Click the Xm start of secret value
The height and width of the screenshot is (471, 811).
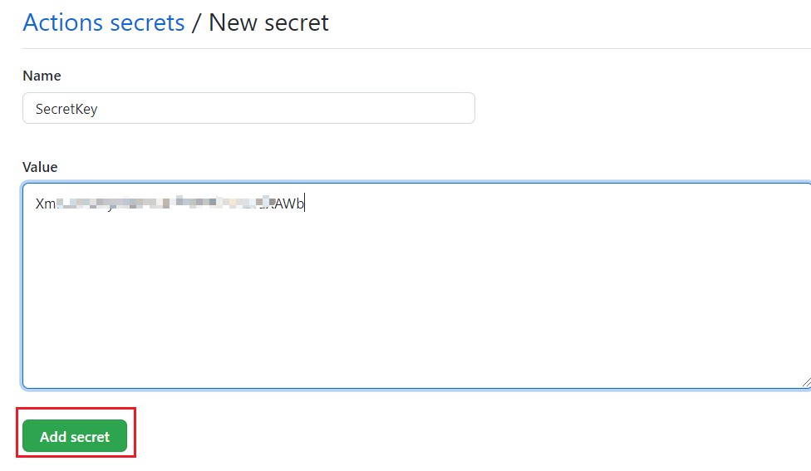(45, 204)
